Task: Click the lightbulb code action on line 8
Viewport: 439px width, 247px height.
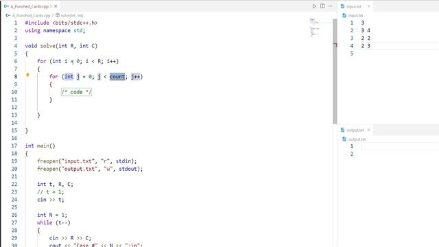Action: [x=27, y=75]
